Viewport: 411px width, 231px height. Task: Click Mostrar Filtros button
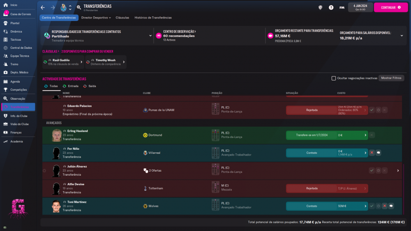pyautogui.click(x=391, y=78)
